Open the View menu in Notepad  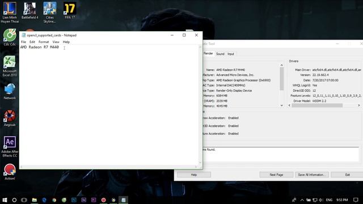pos(56,42)
